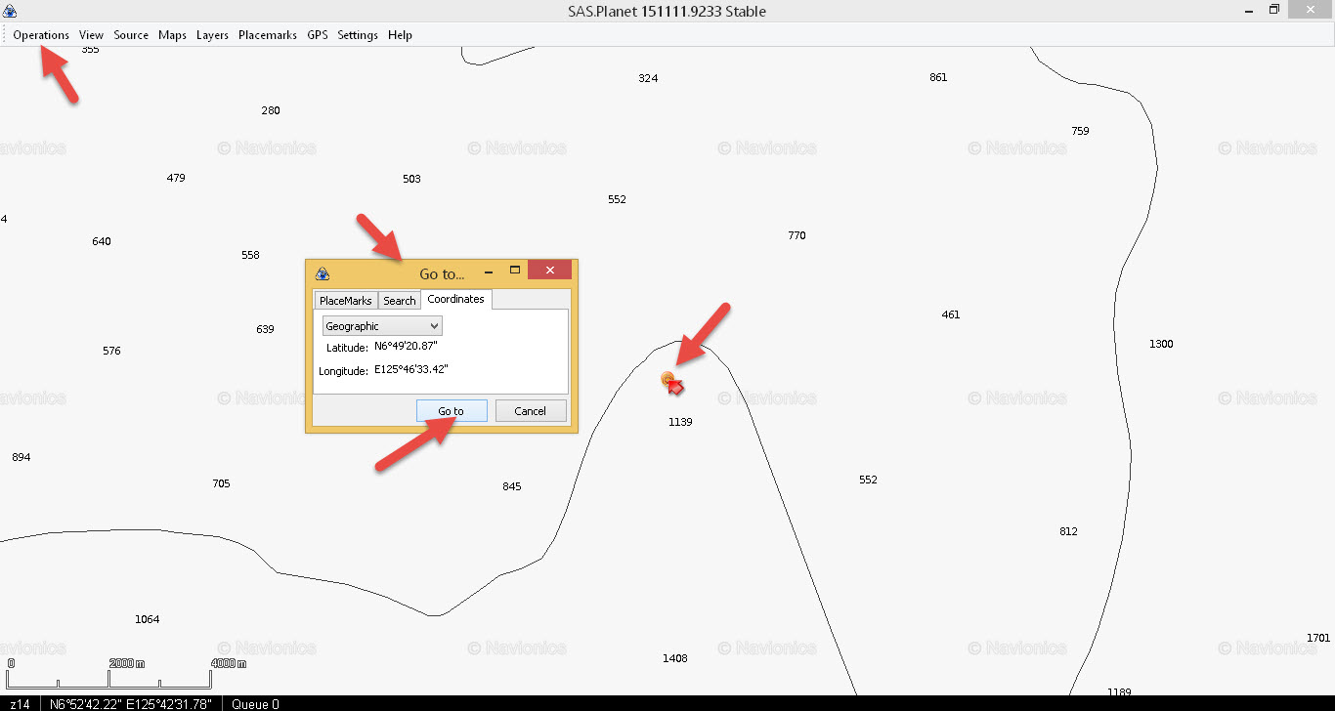Viewport: 1335px width, 711px height.
Task: Click the SAS.Planet icon in main title bar
Action: point(10,12)
